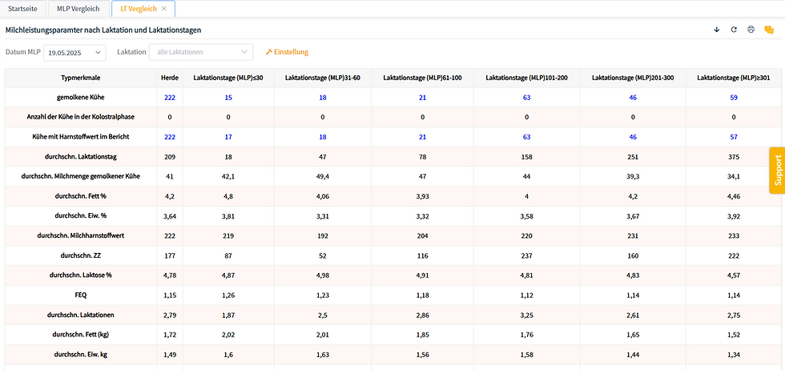Download the report via down arrow icon
The width and height of the screenshot is (785, 370).
tap(716, 30)
